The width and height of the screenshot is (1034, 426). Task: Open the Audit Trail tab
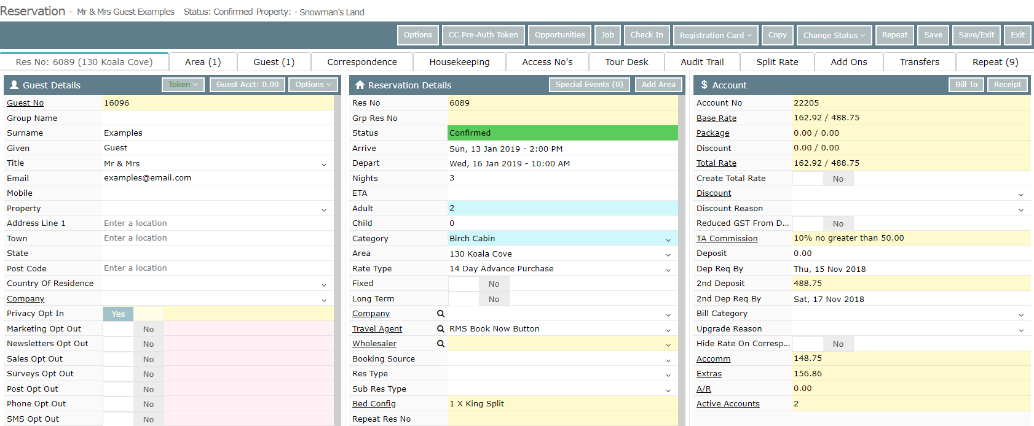(702, 62)
